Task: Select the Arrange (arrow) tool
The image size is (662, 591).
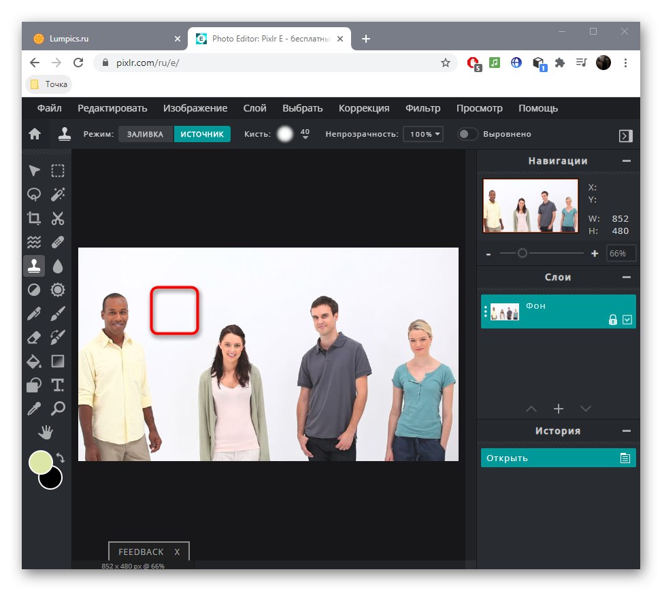Action: click(x=34, y=171)
